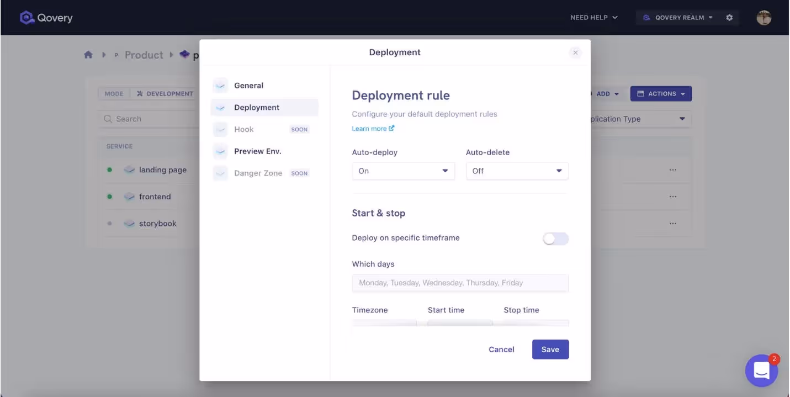This screenshot has height=397, width=790.
Task: Open the Intercom chat bubble
Action: pyautogui.click(x=762, y=370)
